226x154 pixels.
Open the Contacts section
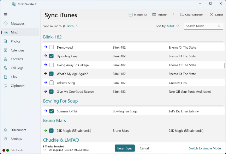pyautogui.click(x=20, y=59)
